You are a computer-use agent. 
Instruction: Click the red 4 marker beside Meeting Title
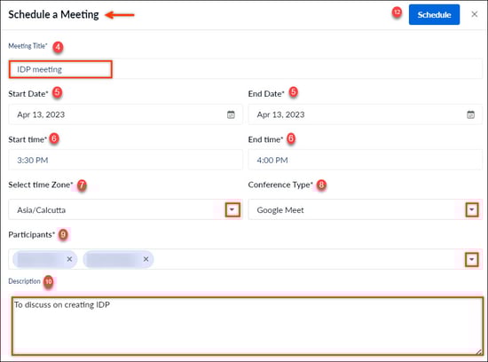click(58, 47)
